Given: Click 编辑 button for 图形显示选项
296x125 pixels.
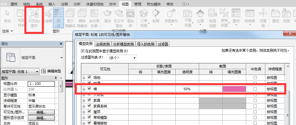Looking at the screenshot, I should pos(41,118).
